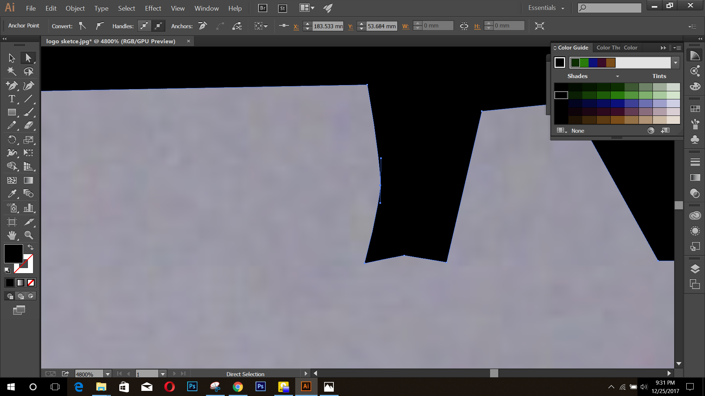Hide handles for multiple selected anchors
Viewport: 705px width, 396px height.
point(158,26)
